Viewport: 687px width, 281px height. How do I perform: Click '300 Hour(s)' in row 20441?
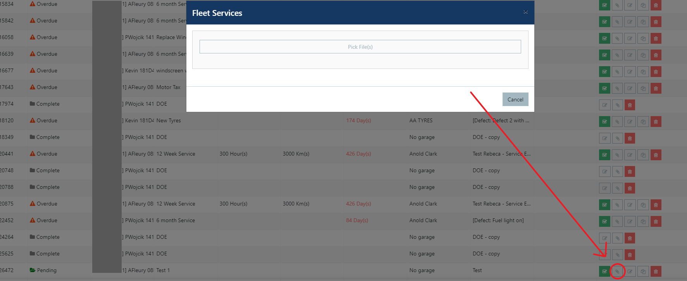[x=233, y=154]
